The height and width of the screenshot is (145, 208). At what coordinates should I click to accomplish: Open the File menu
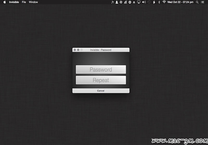point(24,2)
